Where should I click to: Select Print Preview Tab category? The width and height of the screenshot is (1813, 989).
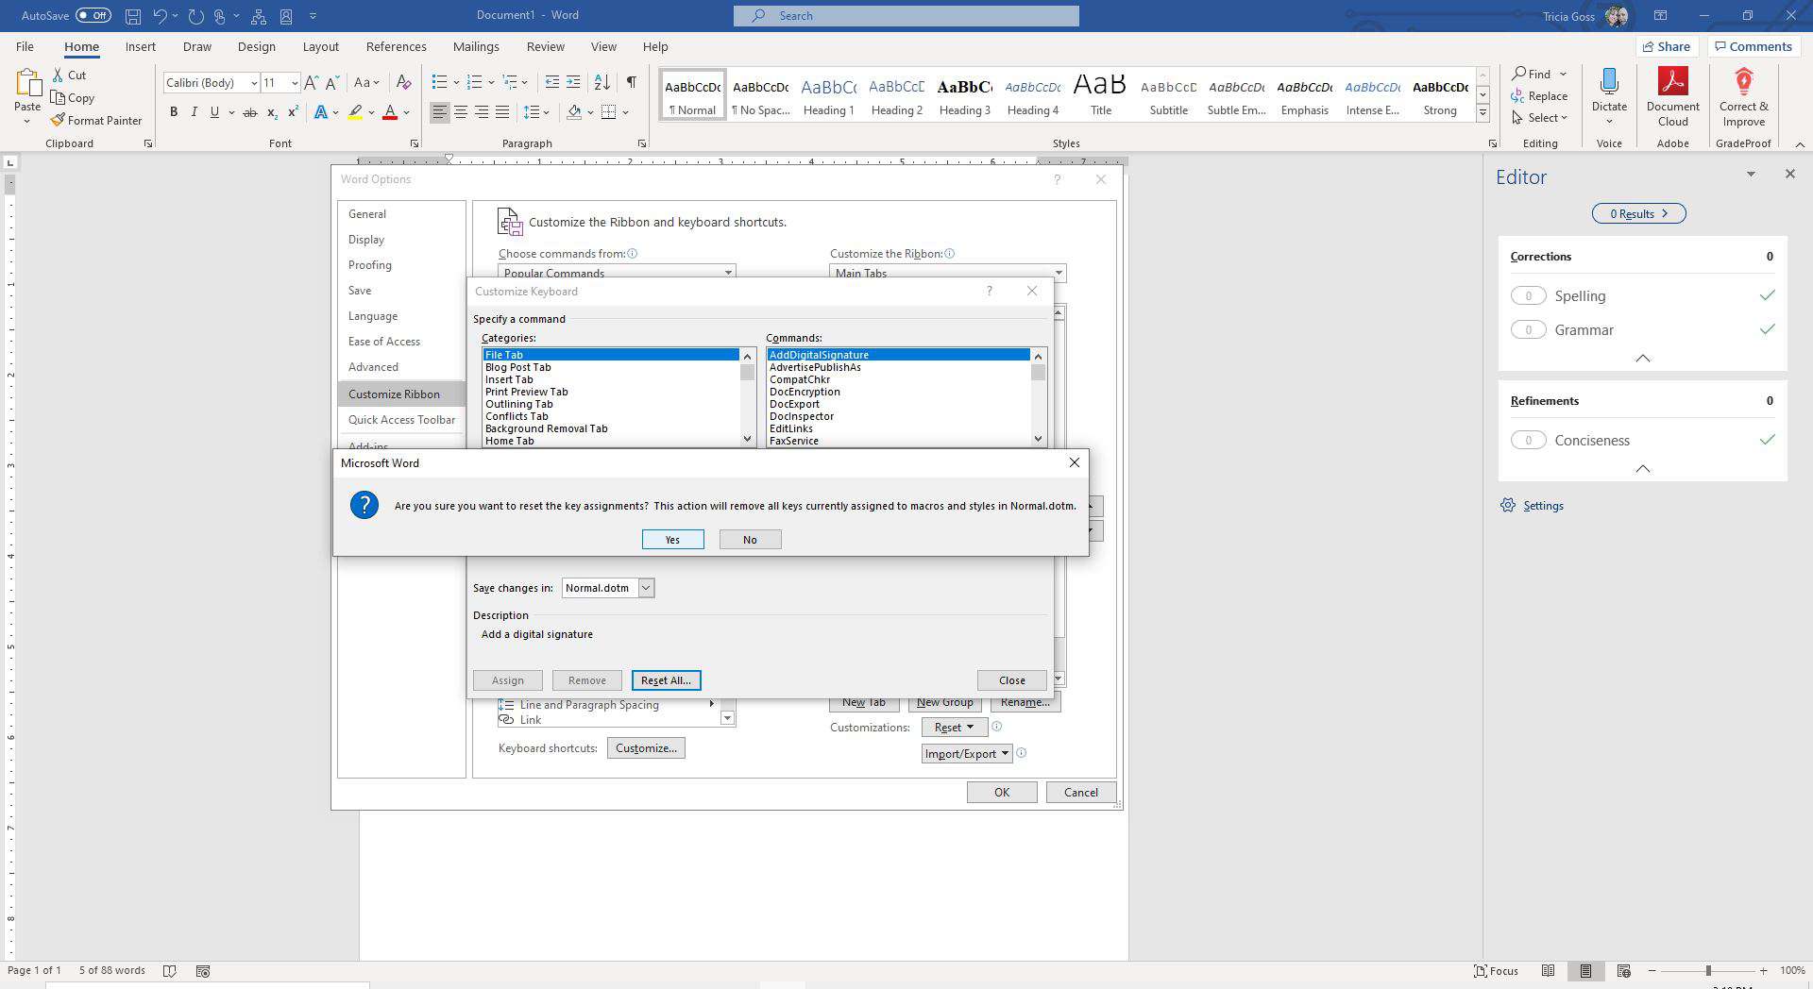tap(527, 392)
